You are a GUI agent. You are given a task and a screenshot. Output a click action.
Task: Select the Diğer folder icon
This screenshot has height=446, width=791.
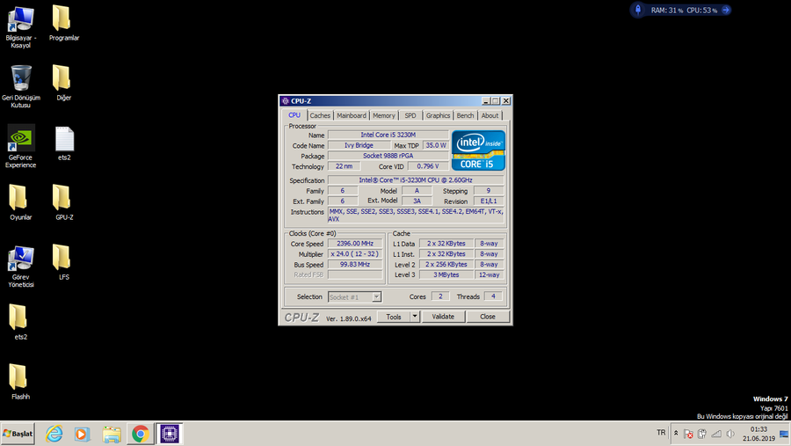pyautogui.click(x=62, y=77)
